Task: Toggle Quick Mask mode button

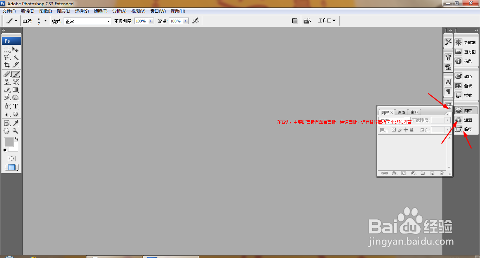Action: [x=12, y=158]
